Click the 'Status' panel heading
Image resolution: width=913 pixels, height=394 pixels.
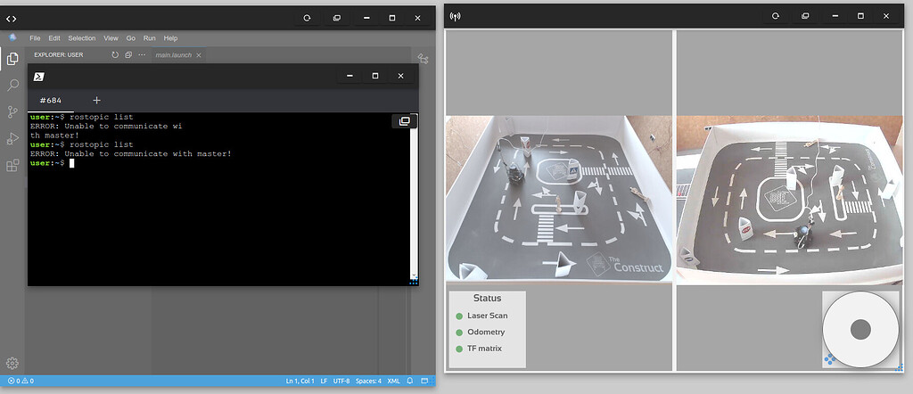pyautogui.click(x=488, y=298)
